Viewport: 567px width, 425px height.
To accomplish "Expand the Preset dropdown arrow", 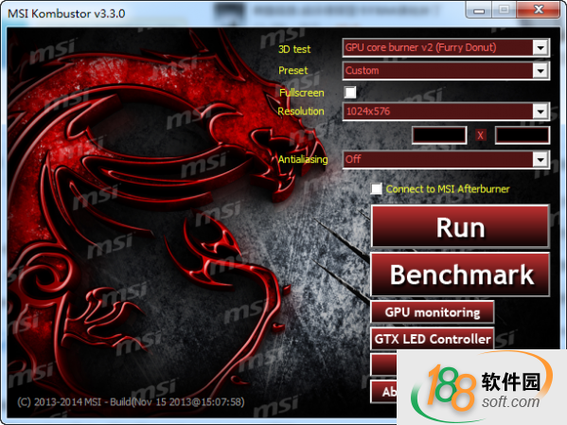I will [x=540, y=71].
